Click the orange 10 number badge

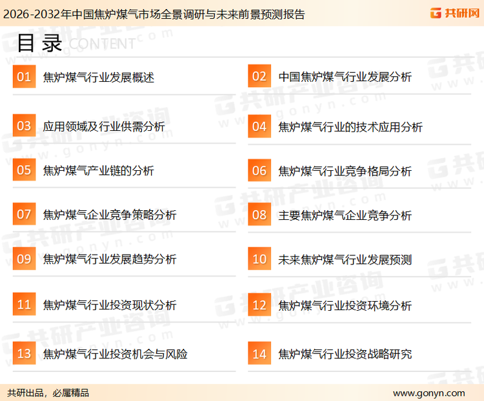(259, 259)
